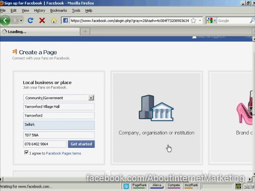Open the Community/Government category dropdown

(x=59, y=98)
